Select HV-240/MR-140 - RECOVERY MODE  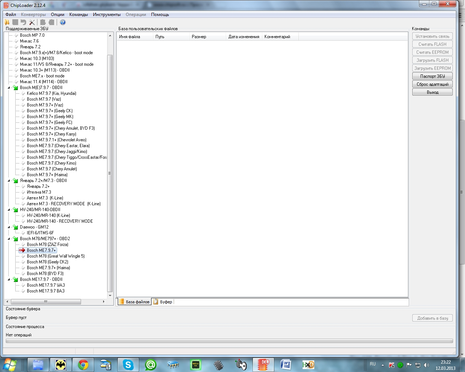tap(60, 221)
